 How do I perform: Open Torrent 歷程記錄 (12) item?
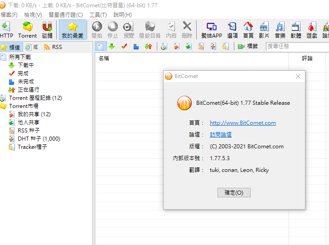(x=35, y=98)
